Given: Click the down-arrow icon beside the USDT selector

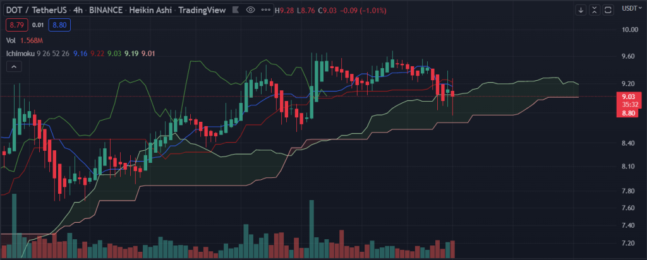Looking at the screenshot, I should [x=581, y=10].
